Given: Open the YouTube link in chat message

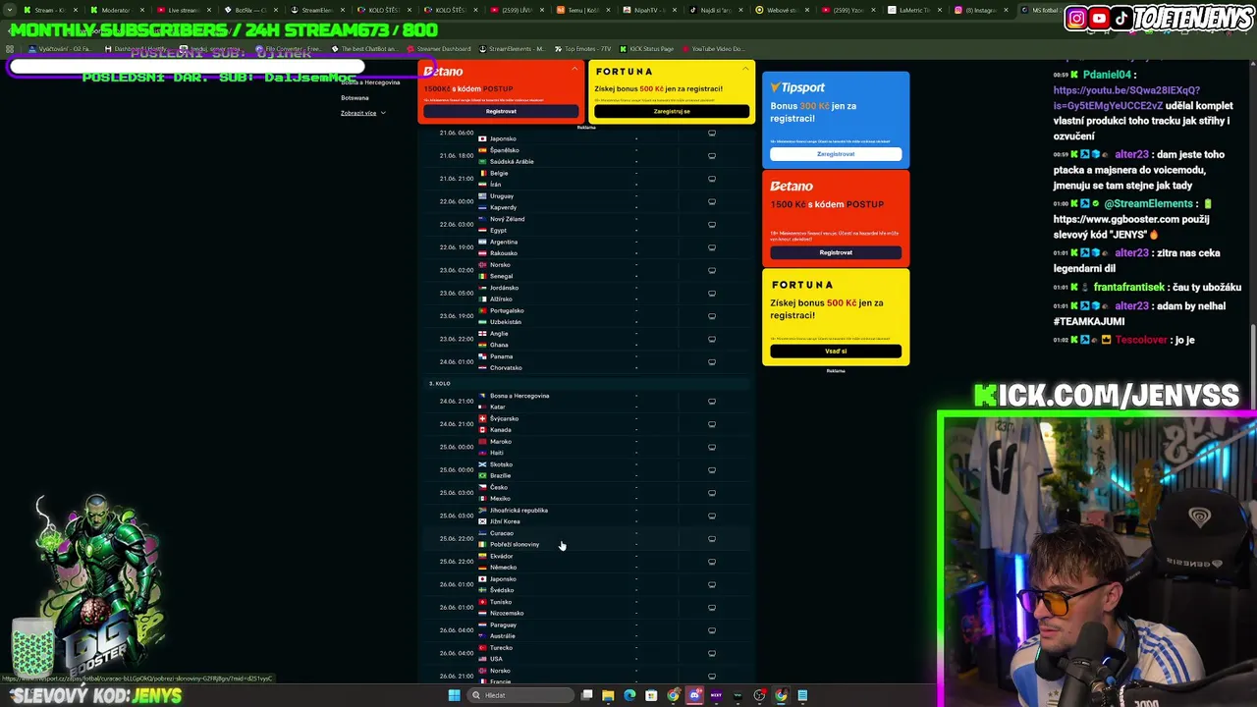Looking at the screenshot, I should tap(1127, 98).
